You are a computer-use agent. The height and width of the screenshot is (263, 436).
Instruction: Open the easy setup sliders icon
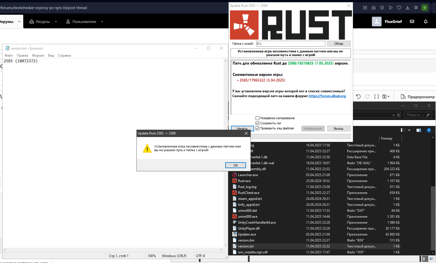[x=416, y=8]
